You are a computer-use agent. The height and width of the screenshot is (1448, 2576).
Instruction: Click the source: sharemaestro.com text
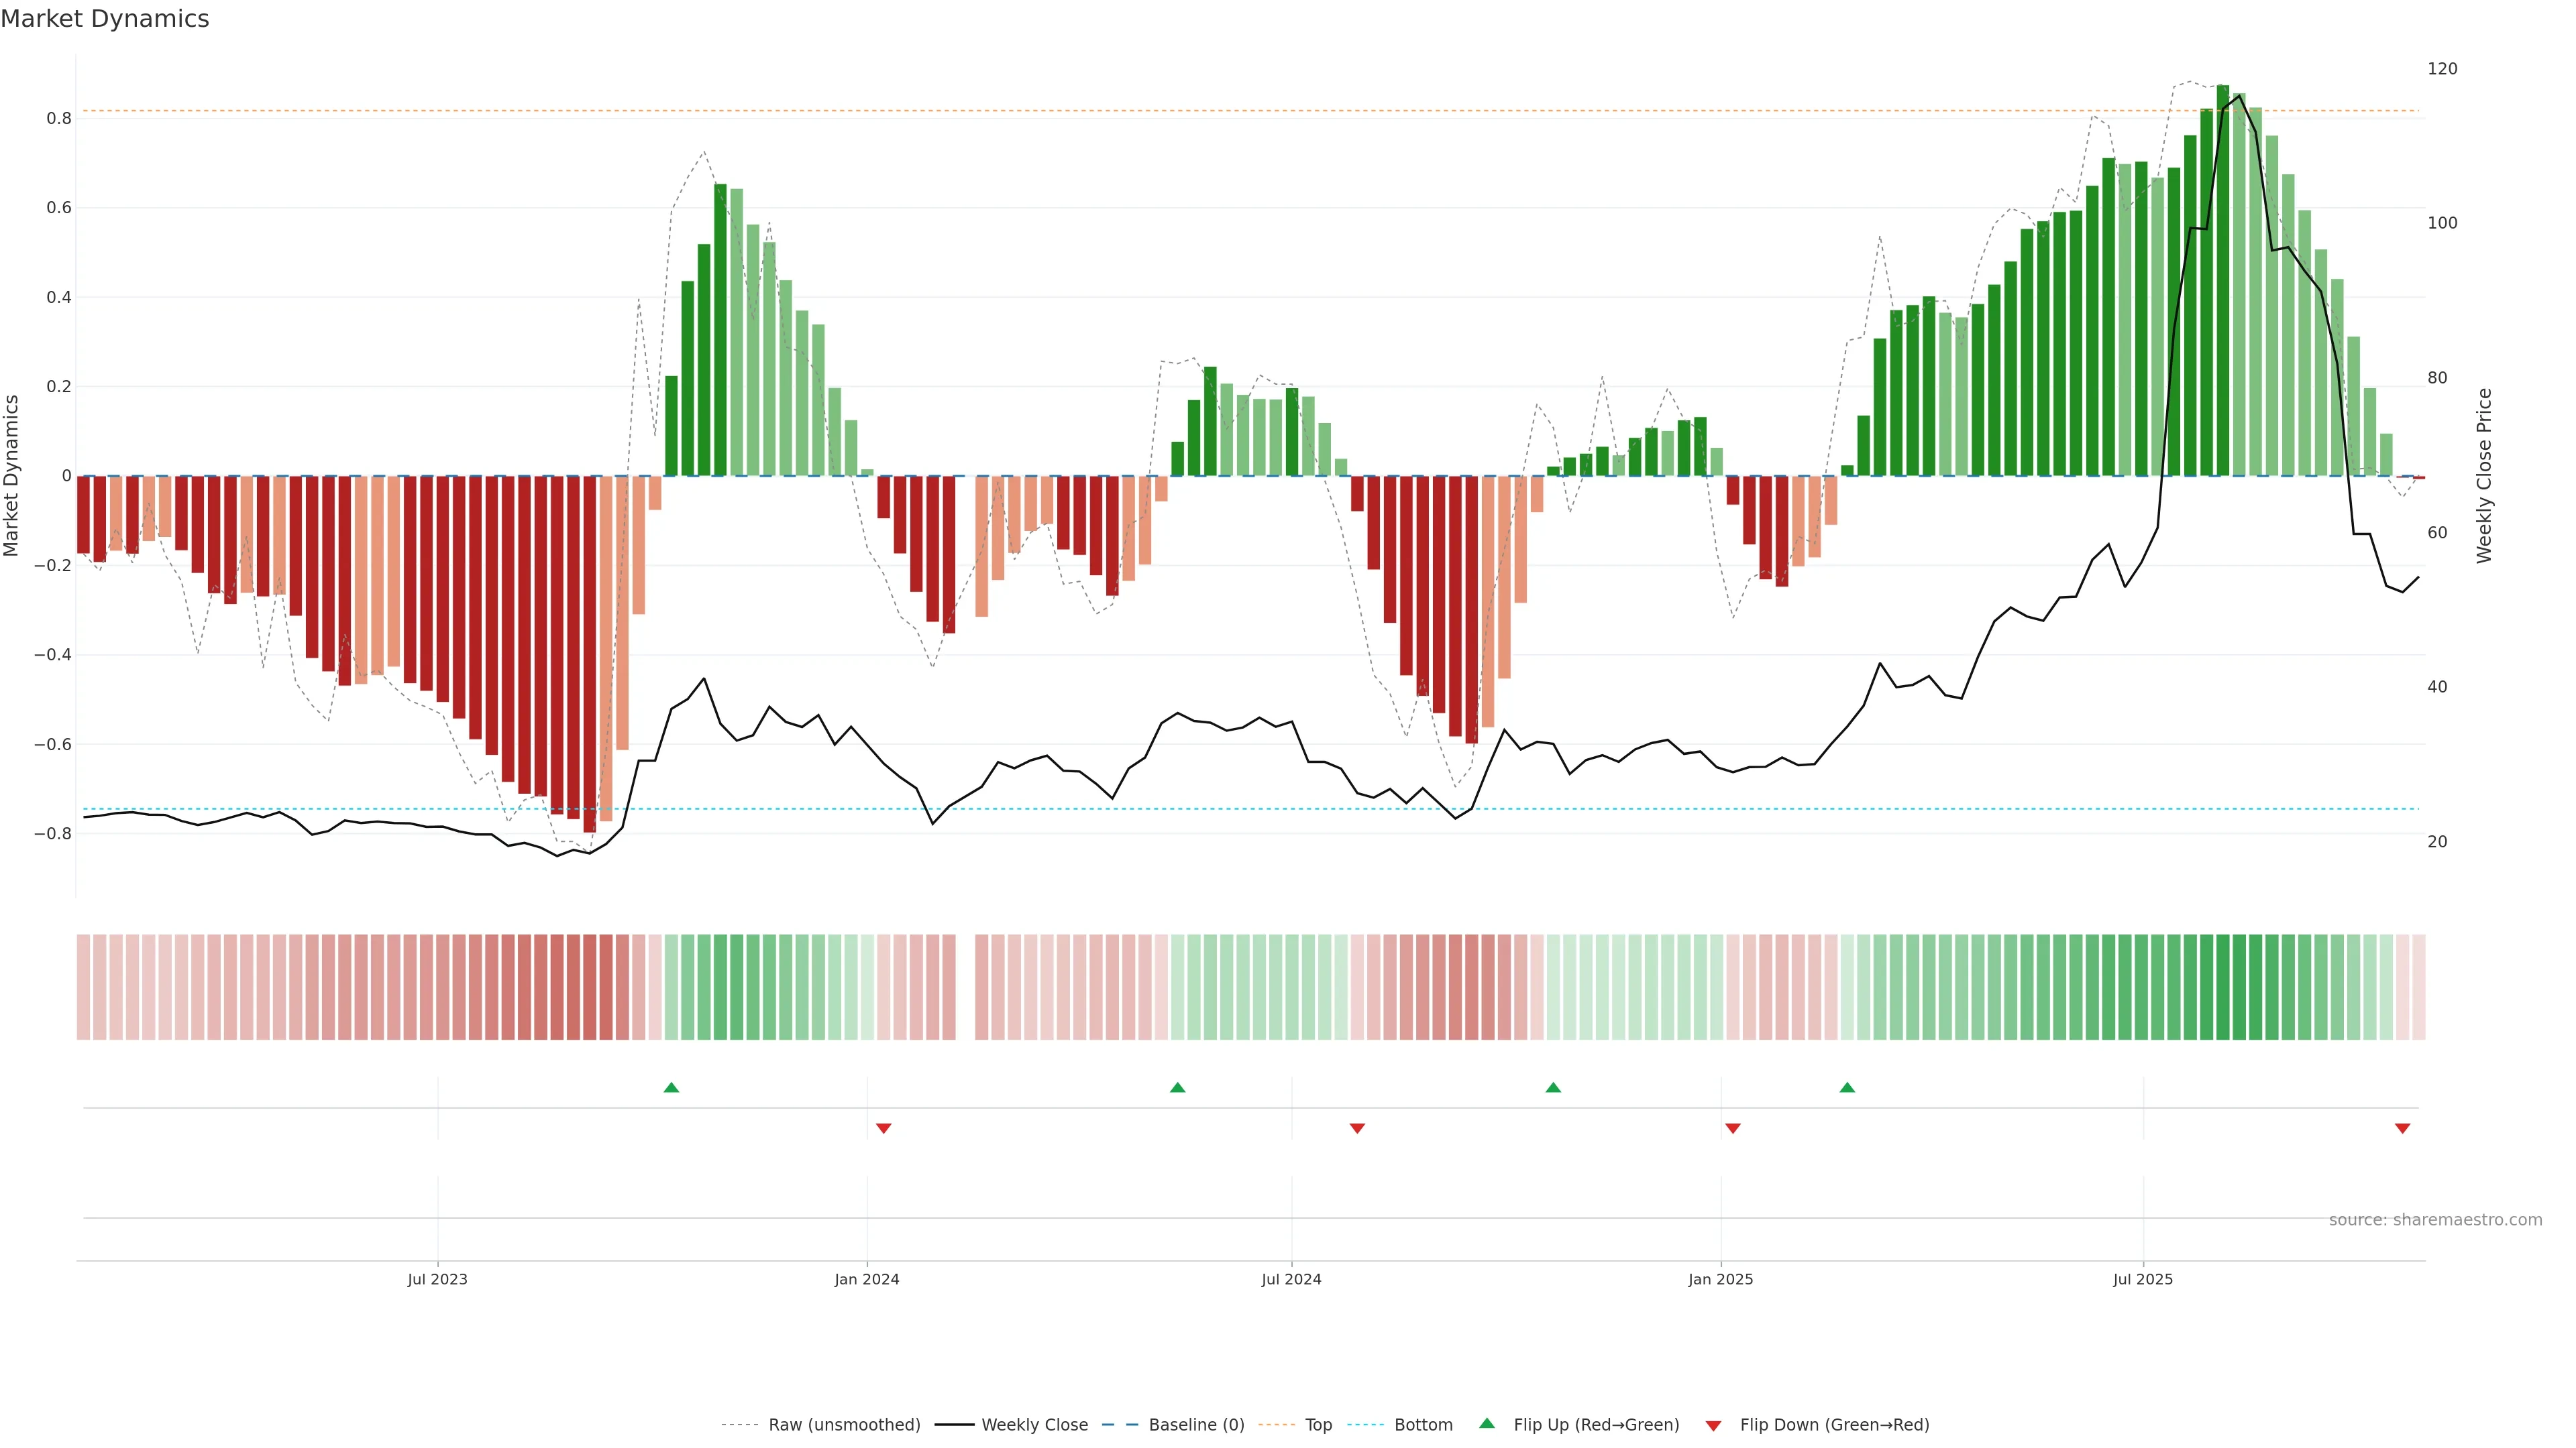pyautogui.click(x=2435, y=1220)
